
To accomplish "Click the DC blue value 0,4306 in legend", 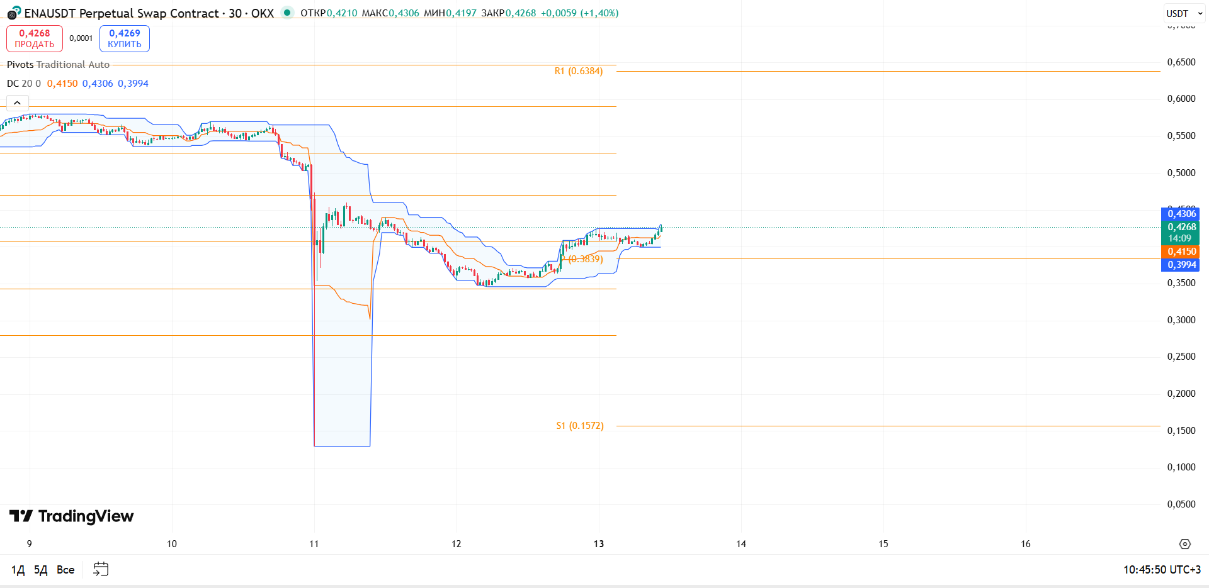I will point(98,84).
